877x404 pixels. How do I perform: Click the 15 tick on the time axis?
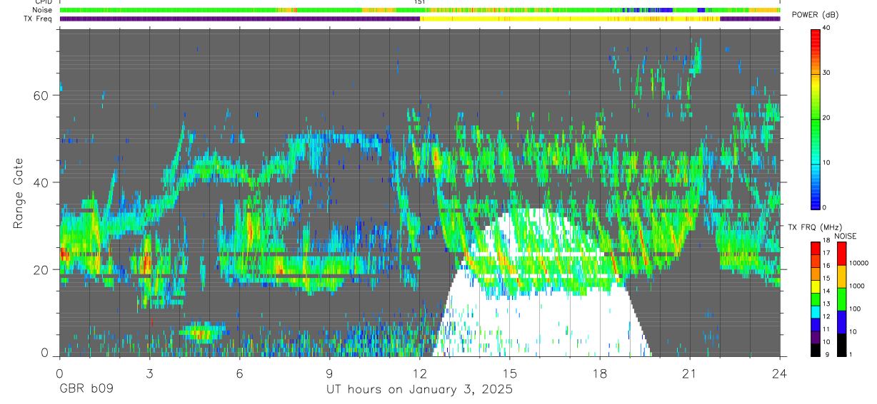tap(510, 374)
